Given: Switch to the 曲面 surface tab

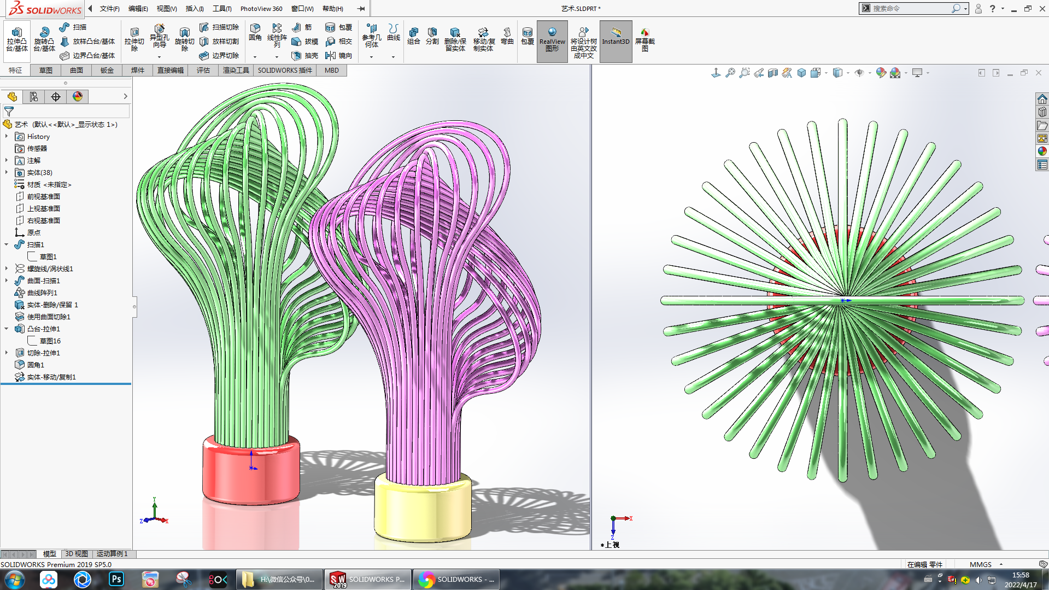Looking at the screenshot, I should tap(77, 70).
